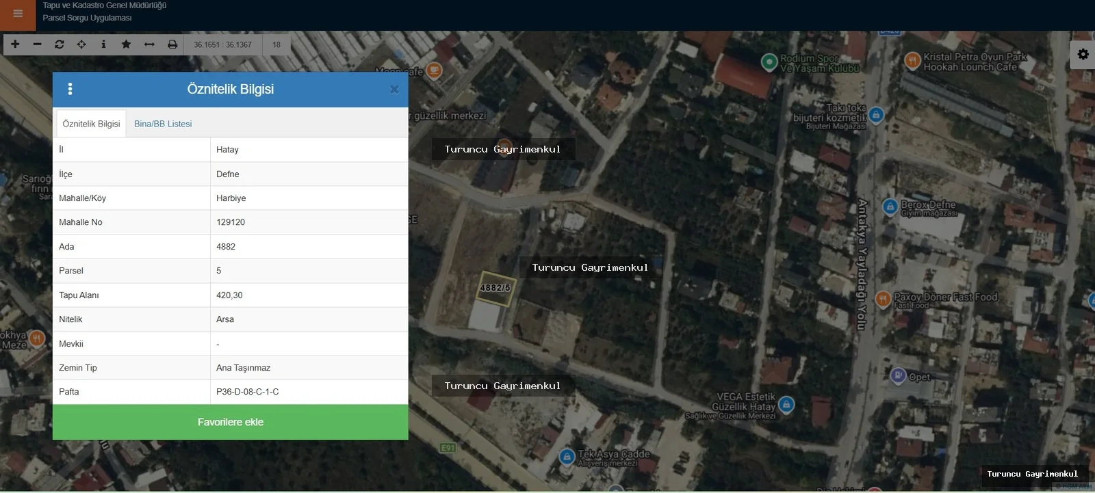Zoom out with the minus icon
Image resolution: width=1095 pixels, height=493 pixels.
coord(37,44)
